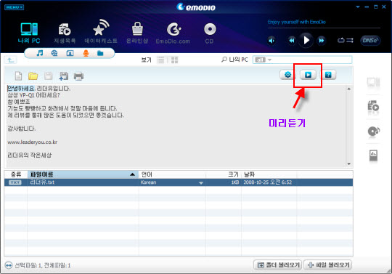Open the PC icon in the right sidebar
Image resolution: width=392 pixels, height=274 pixels.
pos(373,82)
